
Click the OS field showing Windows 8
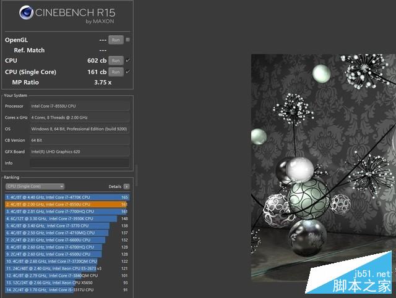click(x=80, y=129)
